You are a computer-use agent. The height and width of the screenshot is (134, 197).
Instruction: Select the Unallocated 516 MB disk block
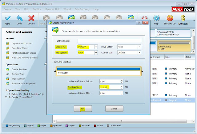[174, 46]
